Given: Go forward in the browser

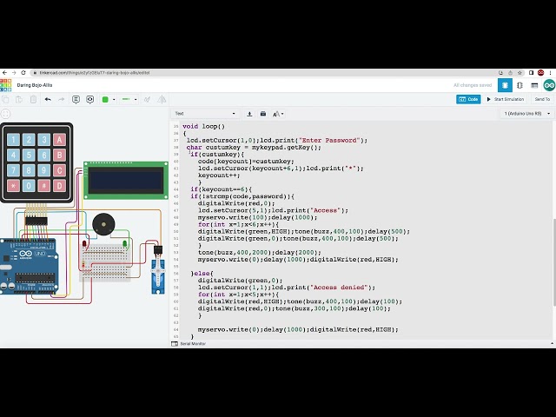Looking at the screenshot, I should point(14,73).
